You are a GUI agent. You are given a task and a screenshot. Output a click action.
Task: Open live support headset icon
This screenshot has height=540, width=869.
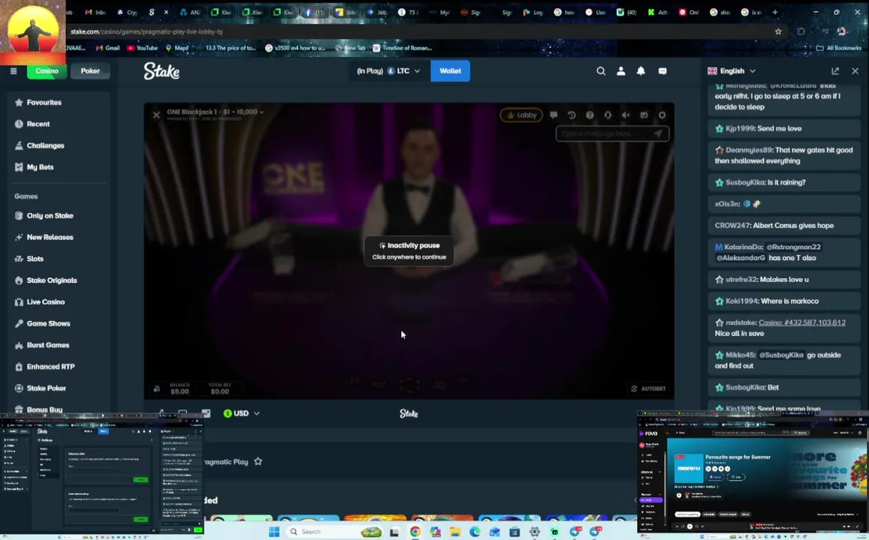(x=608, y=115)
